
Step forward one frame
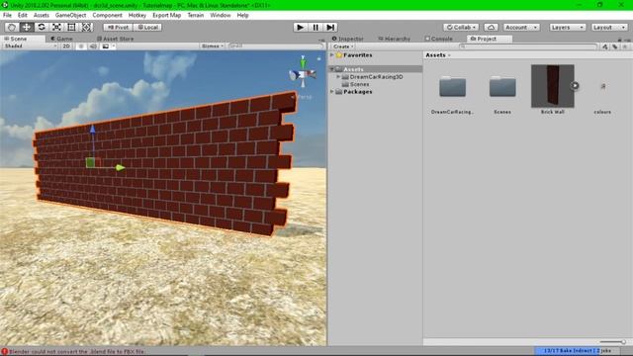[x=330, y=27]
